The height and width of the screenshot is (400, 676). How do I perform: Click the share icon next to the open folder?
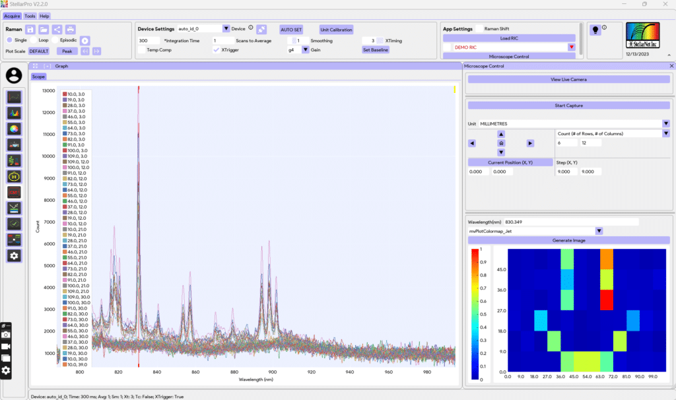[56, 29]
